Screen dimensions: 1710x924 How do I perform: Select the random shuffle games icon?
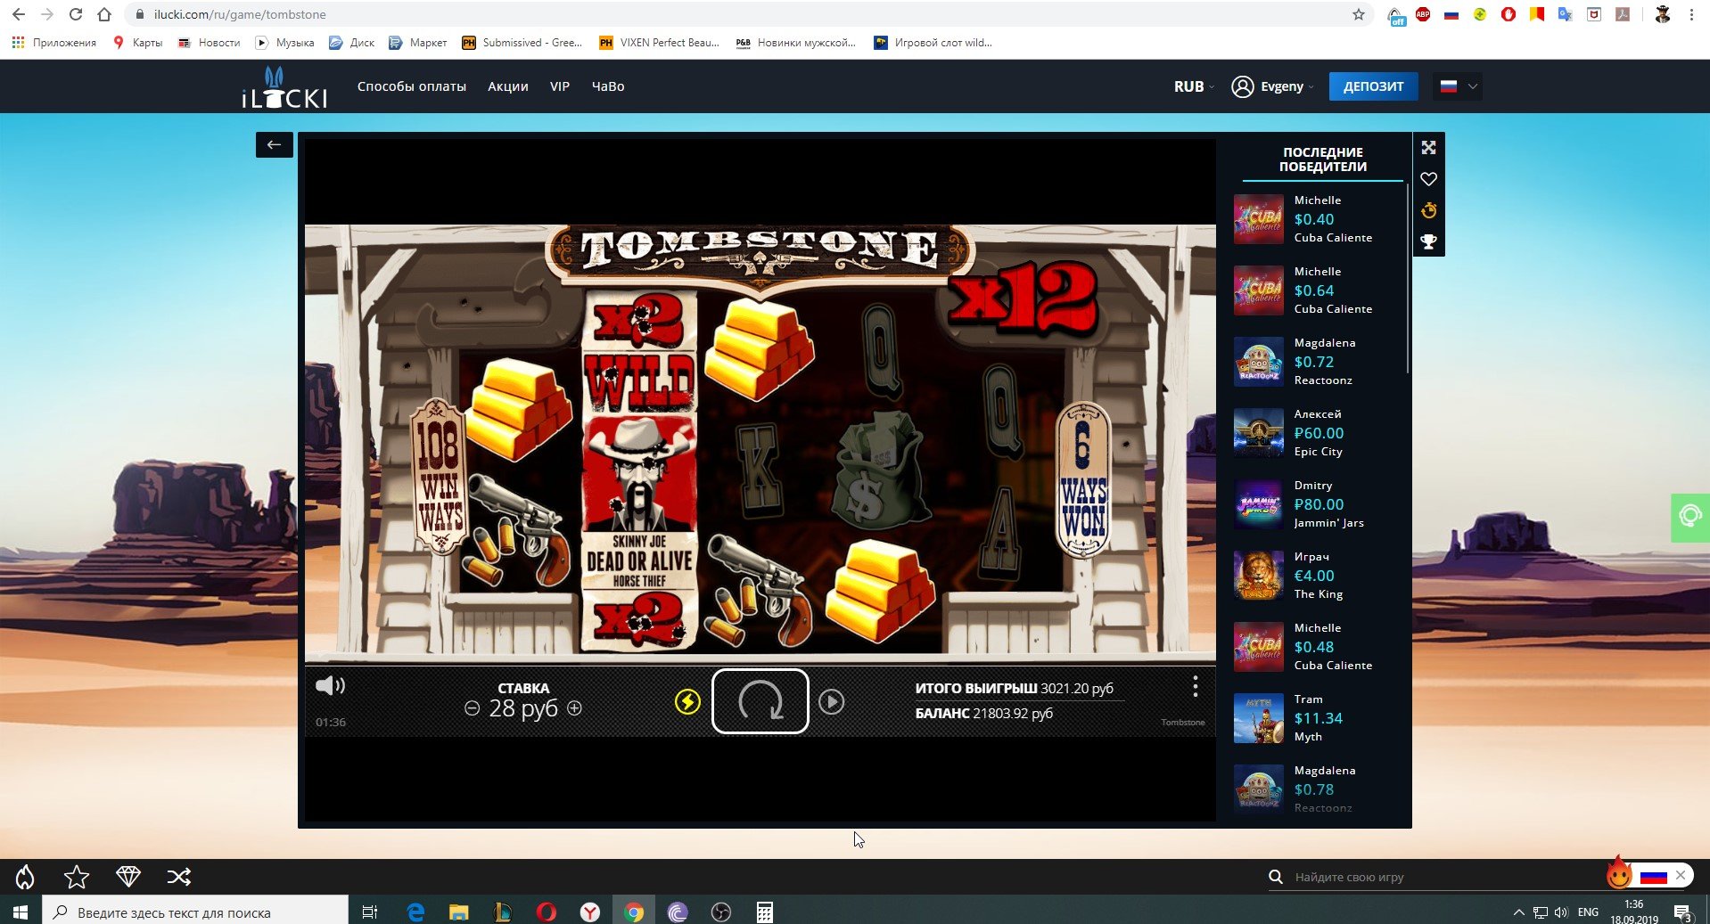179,877
